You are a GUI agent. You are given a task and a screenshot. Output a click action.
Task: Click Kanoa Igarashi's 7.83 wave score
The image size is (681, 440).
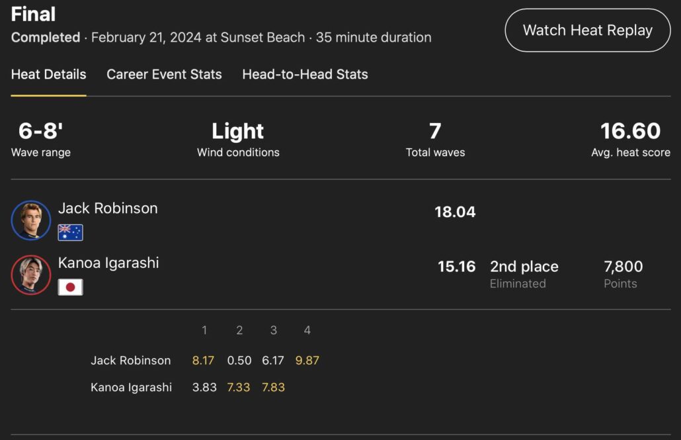click(273, 387)
